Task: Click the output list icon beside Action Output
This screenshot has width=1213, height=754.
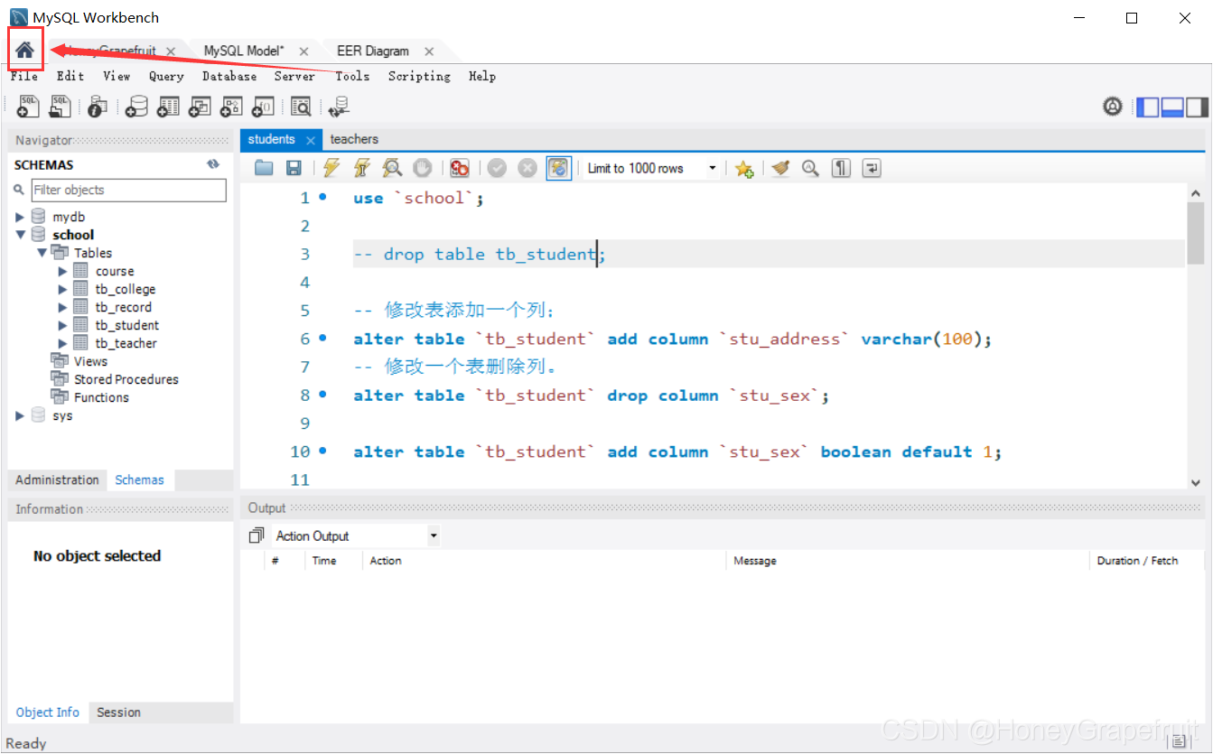Action: [x=257, y=535]
